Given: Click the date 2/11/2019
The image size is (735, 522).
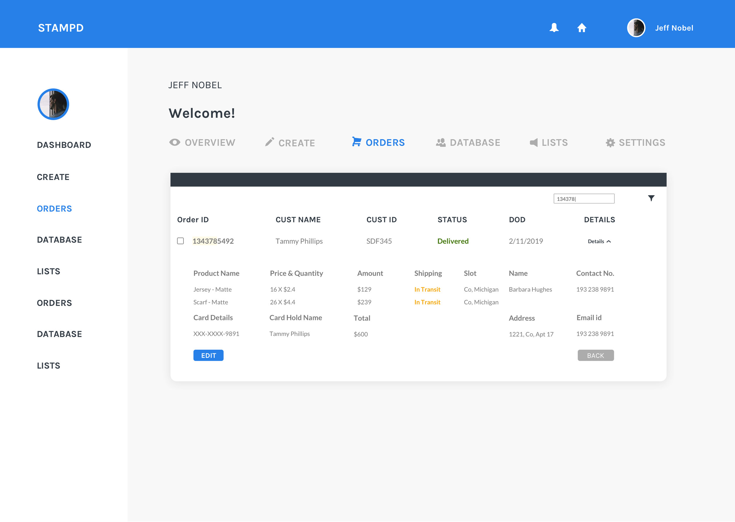Looking at the screenshot, I should click(x=526, y=241).
